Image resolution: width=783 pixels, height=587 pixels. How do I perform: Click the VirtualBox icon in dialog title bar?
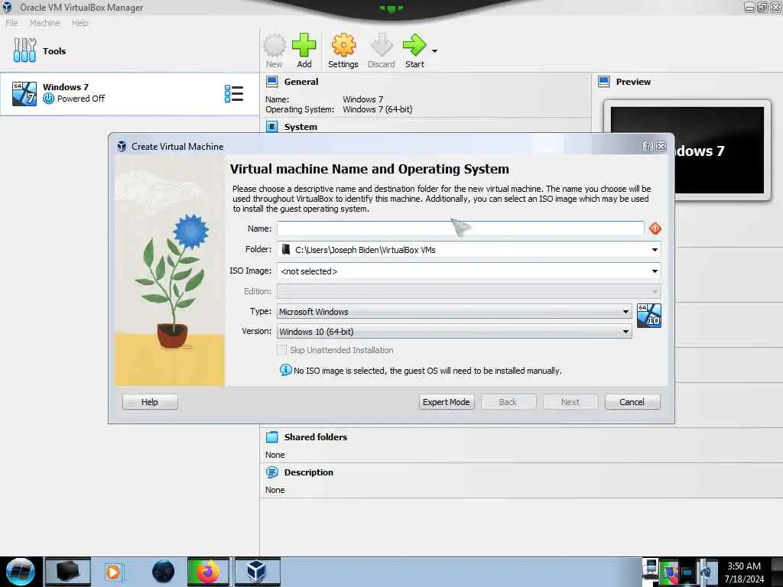[122, 146]
